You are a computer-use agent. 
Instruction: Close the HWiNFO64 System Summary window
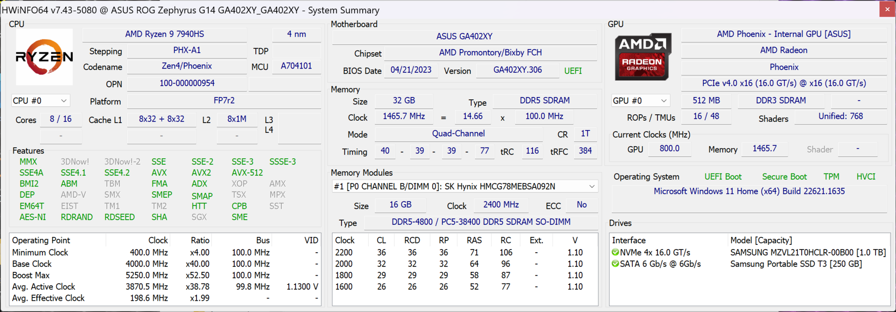tap(887, 9)
